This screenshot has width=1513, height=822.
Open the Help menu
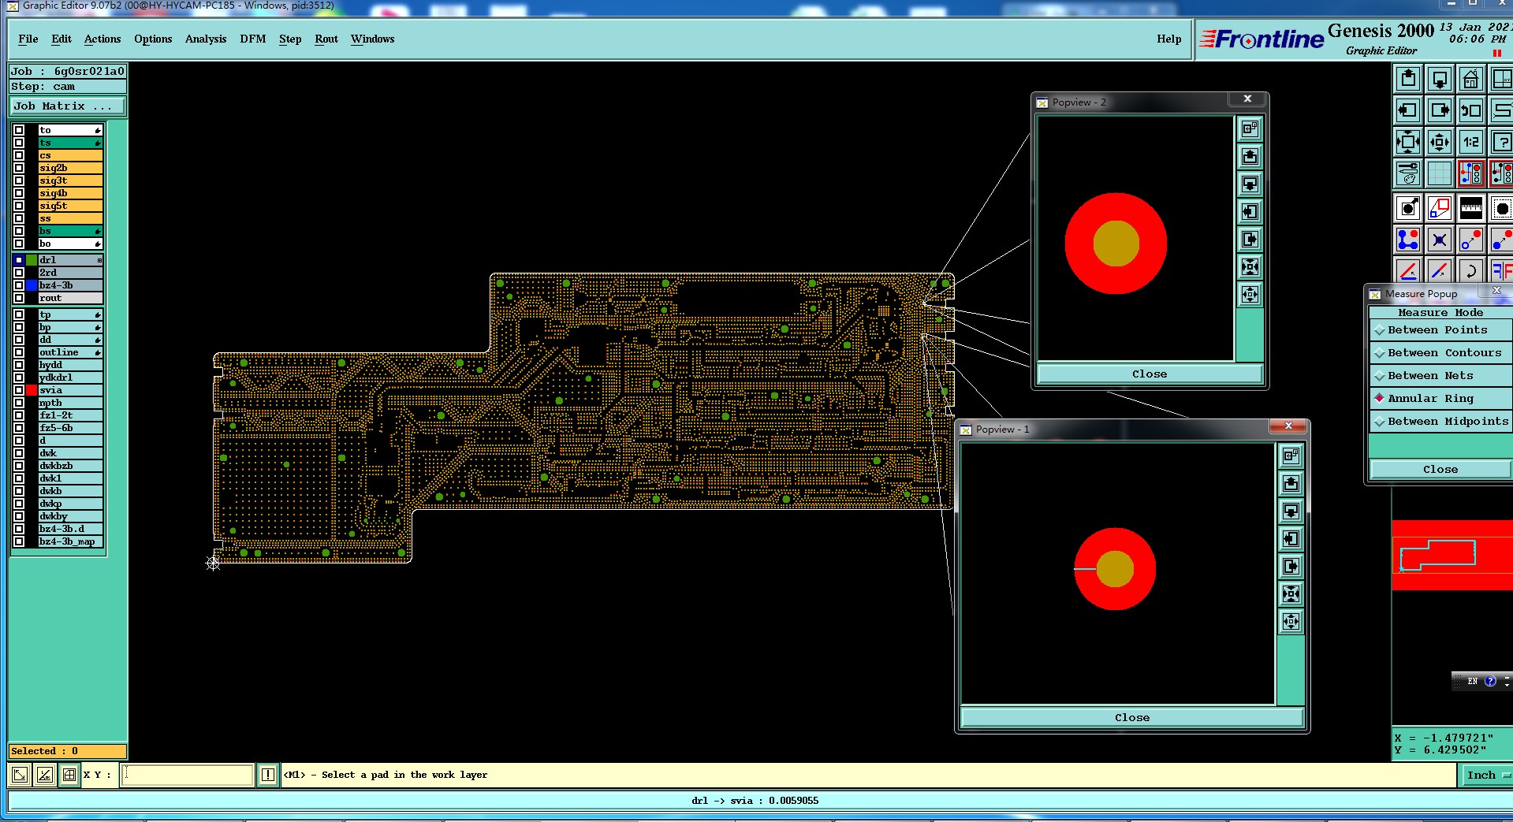pos(1169,39)
